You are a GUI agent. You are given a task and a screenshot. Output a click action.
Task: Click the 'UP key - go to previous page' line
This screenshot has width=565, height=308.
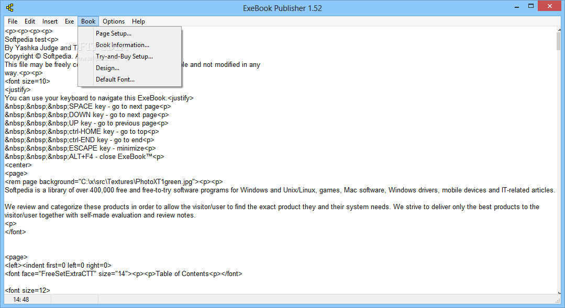tap(86, 123)
